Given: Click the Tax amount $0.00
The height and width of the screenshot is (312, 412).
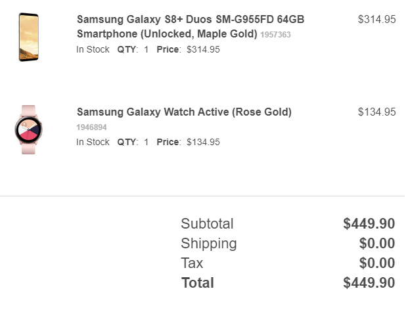Looking at the screenshot, I should click(x=377, y=263).
